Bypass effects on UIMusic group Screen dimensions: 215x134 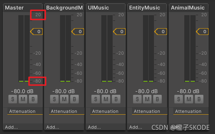(116, 99)
